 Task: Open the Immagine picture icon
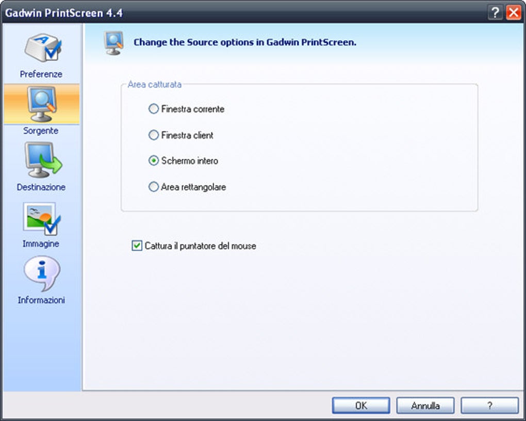click(x=42, y=219)
